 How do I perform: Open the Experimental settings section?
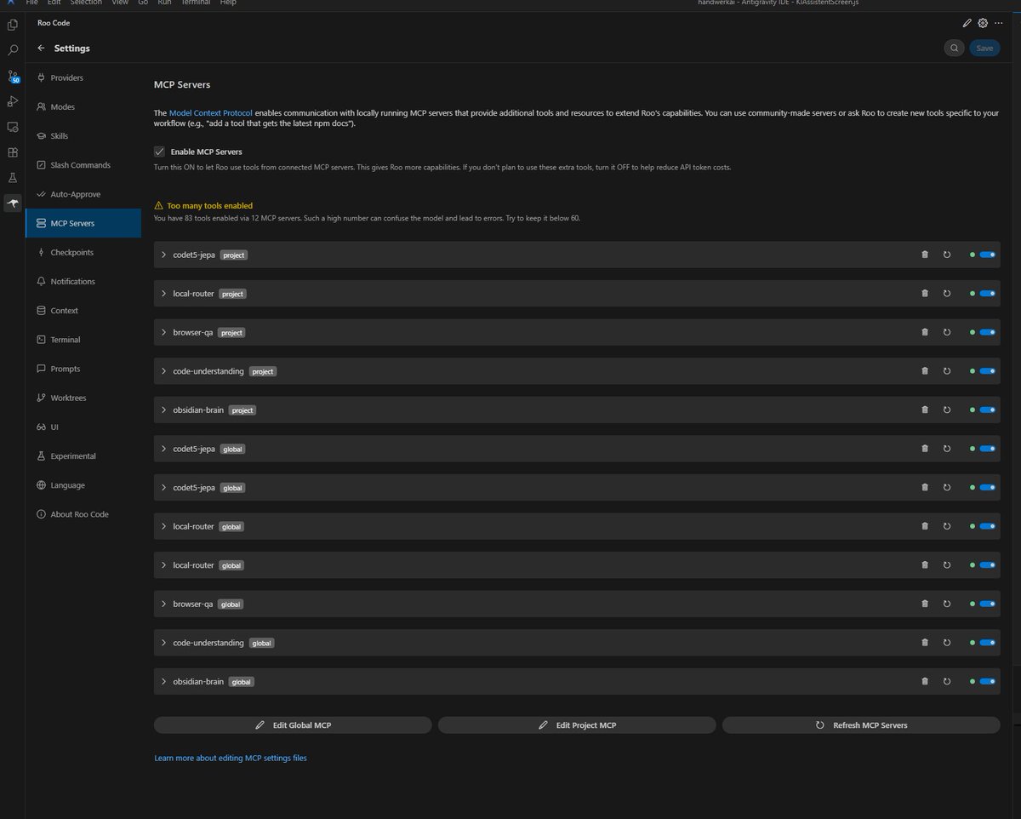(x=83, y=455)
